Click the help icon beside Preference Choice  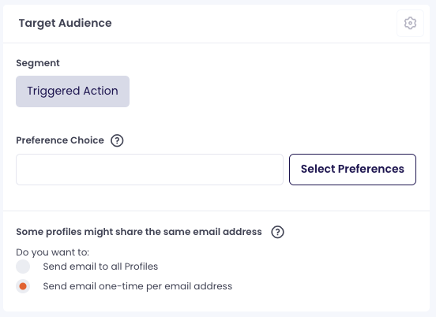[117, 140]
